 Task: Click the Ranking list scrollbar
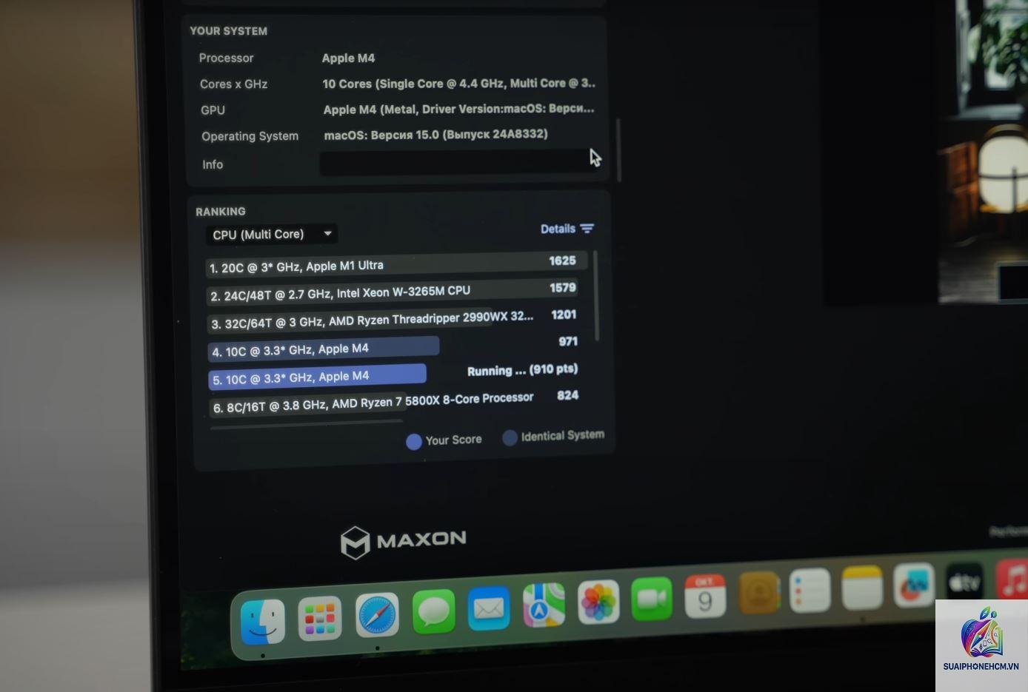pos(595,296)
